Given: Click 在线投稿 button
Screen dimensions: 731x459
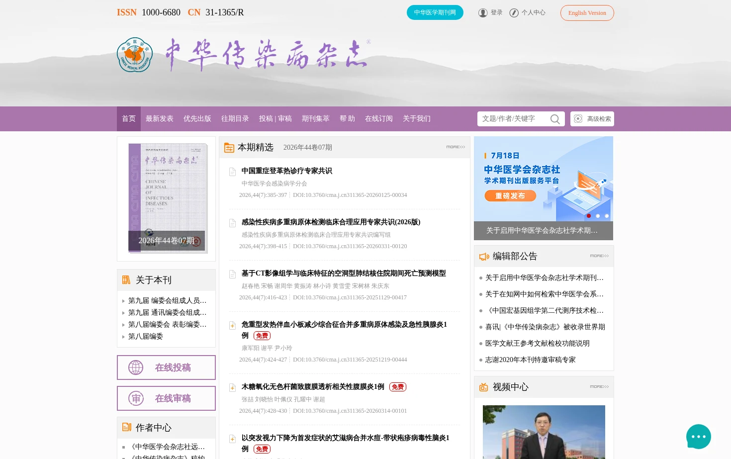Looking at the screenshot, I should pos(166,367).
